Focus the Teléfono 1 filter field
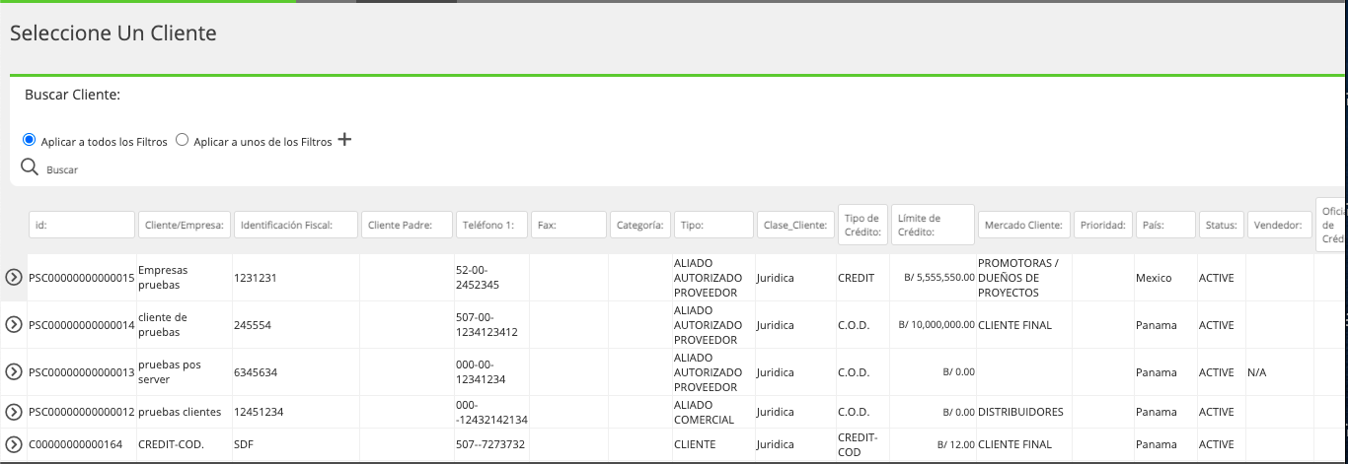The image size is (1348, 464). pyautogui.click(x=491, y=225)
